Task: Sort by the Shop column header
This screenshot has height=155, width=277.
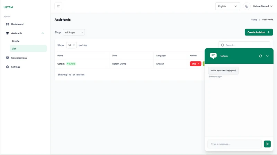Action: (115, 55)
